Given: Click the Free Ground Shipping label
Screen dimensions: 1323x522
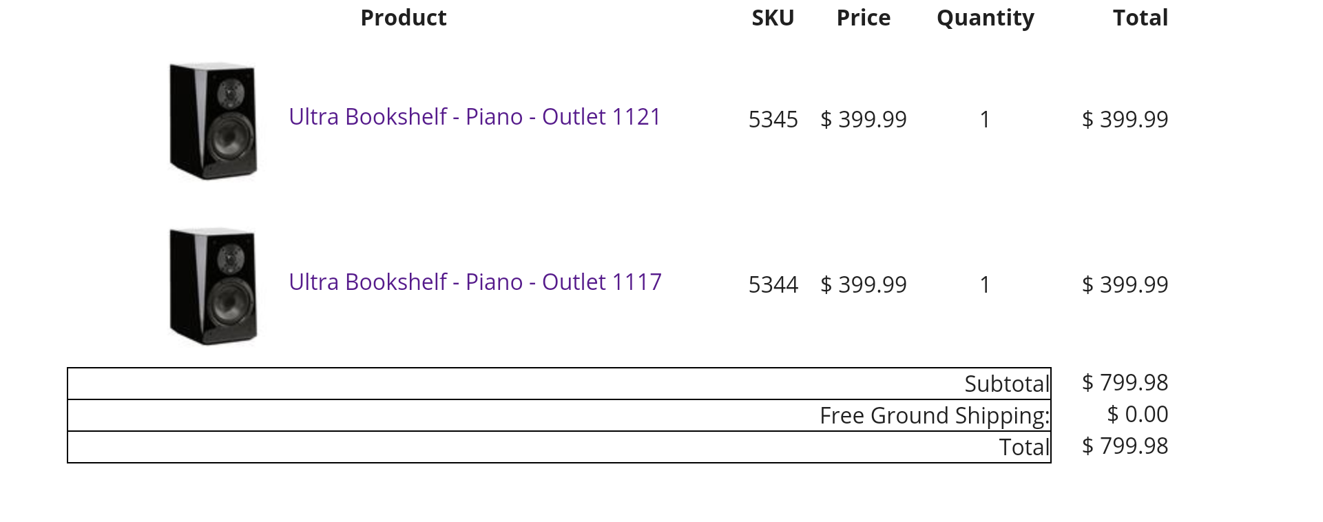Looking at the screenshot, I should (x=934, y=416).
